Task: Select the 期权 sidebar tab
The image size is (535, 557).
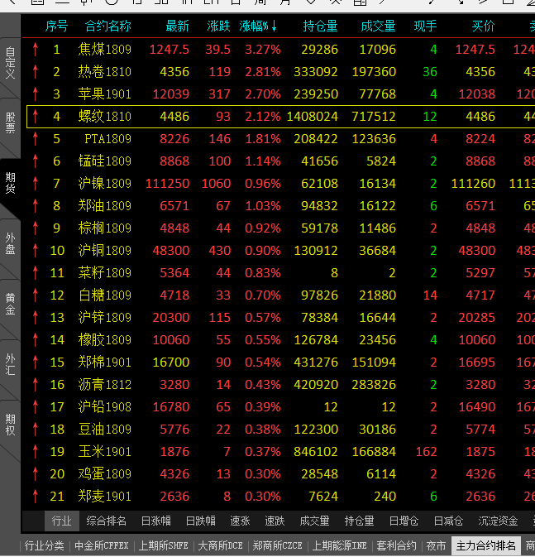Action: [x=10, y=425]
